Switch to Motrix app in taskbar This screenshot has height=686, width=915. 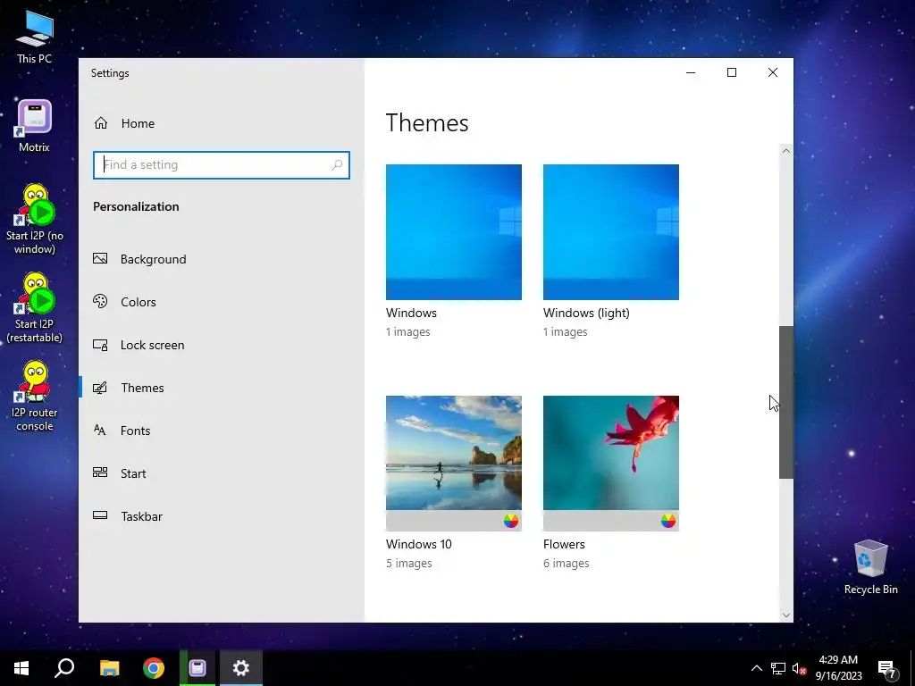click(x=197, y=668)
